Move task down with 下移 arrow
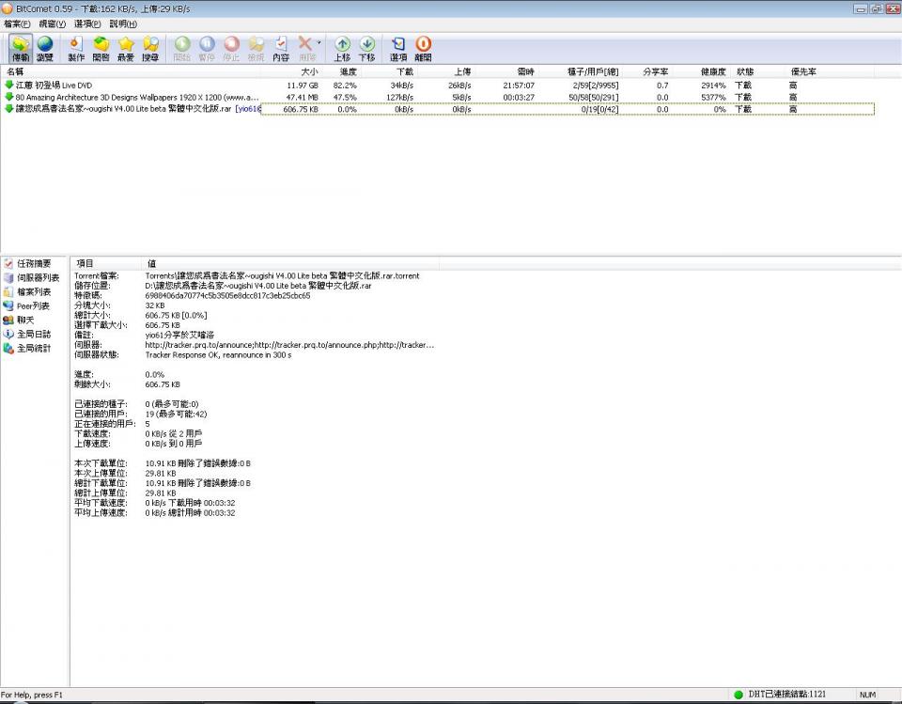The width and height of the screenshot is (902, 704). (x=366, y=48)
